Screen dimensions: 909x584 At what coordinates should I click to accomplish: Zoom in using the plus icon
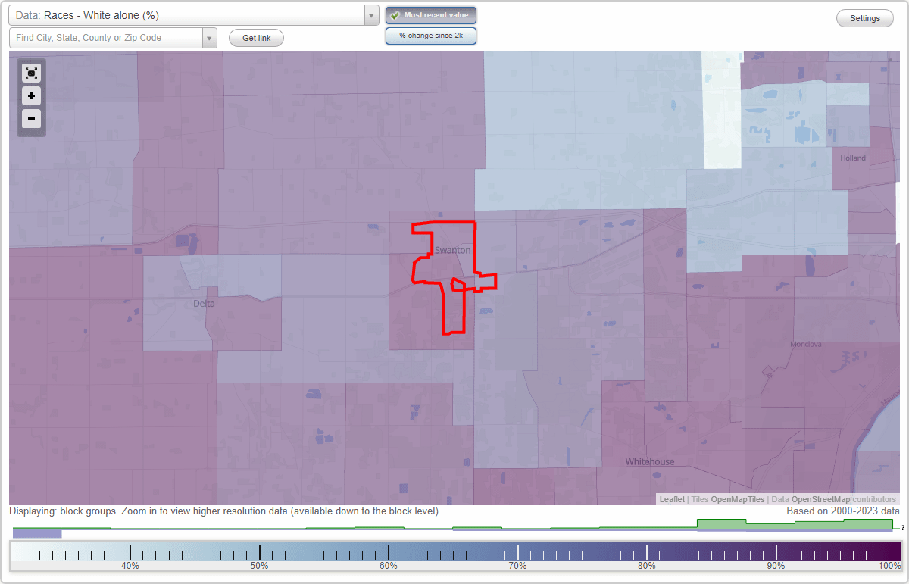(31, 96)
